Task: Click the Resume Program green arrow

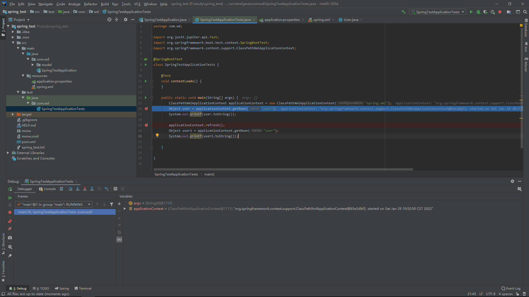Action: pyautogui.click(x=10, y=198)
